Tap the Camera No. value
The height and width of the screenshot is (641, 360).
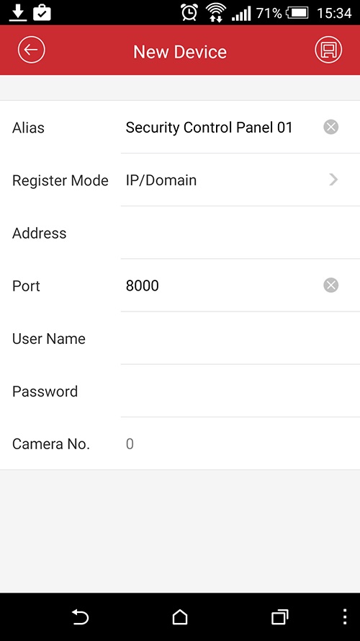130,444
